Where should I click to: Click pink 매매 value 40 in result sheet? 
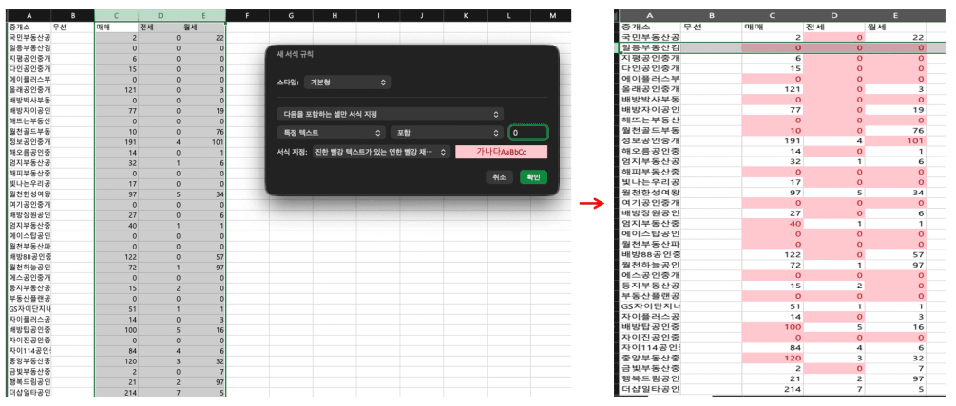tap(773, 223)
